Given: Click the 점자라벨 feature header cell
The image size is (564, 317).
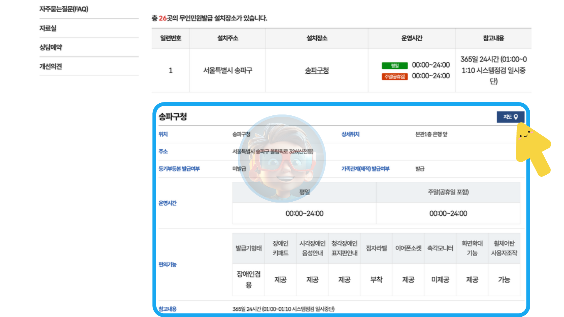Looking at the screenshot, I should (376, 248).
